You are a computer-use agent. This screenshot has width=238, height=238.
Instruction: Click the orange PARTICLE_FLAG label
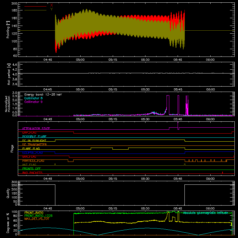[33, 161]
